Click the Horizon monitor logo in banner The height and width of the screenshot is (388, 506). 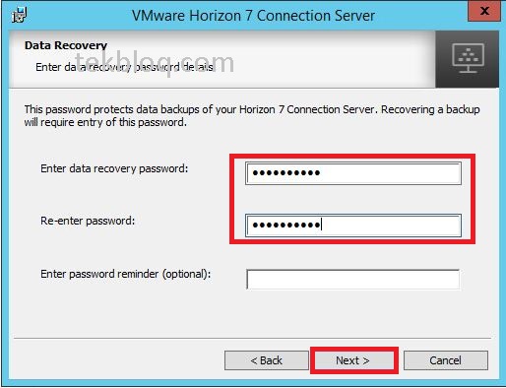click(468, 59)
